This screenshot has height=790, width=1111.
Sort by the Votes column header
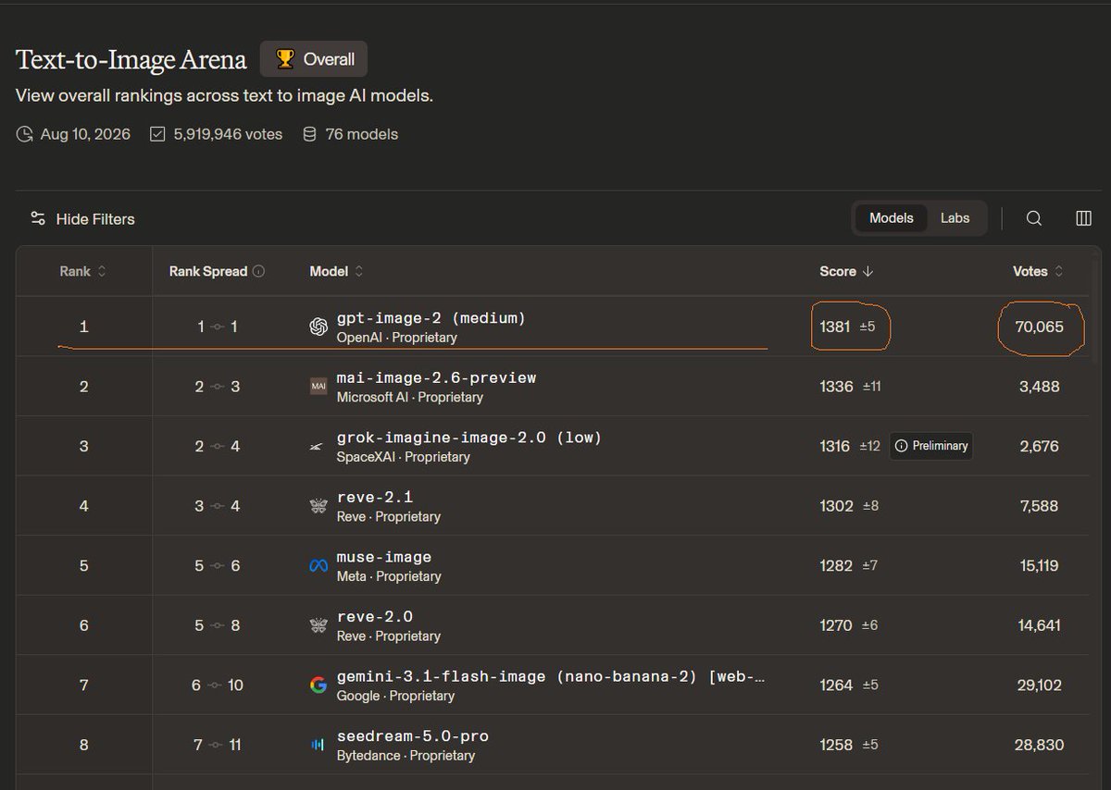pos(1038,271)
